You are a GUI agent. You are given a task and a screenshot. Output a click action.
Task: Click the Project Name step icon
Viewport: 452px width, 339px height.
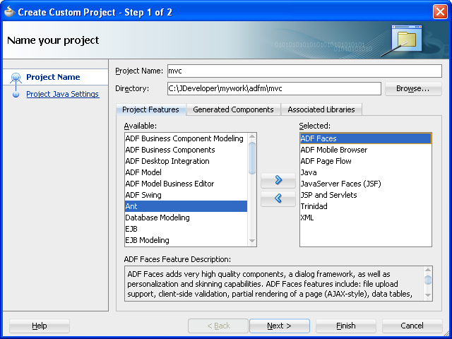point(16,78)
